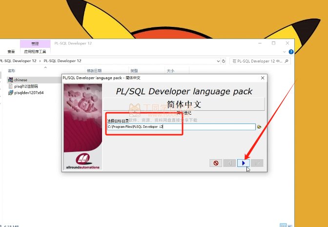The width and height of the screenshot is (328, 227).
Task: Close the Explorer window
Action: (x=287, y=43)
